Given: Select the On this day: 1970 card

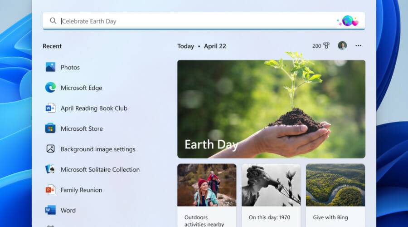Looking at the screenshot, I should pyautogui.click(x=271, y=195).
